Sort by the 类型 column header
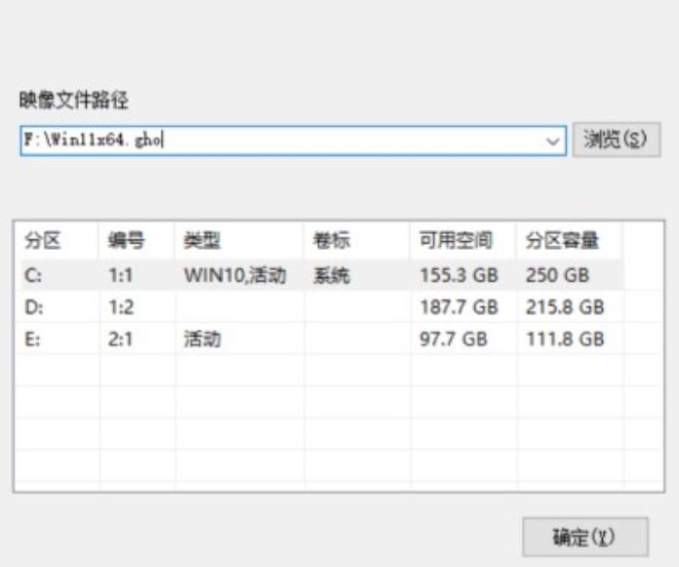This screenshot has width=679, height=567. tap(199, 241)
